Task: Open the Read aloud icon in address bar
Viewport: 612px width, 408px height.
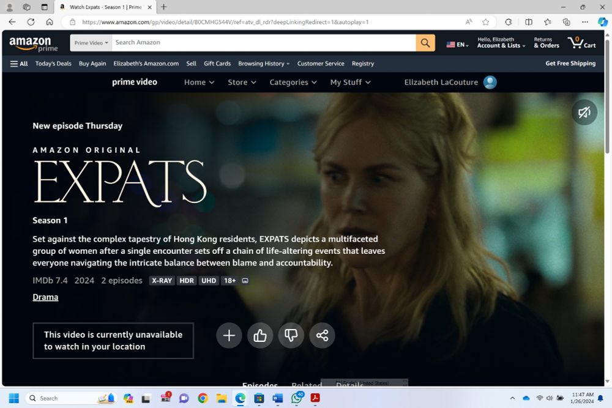Action: [x=469, y=22]
